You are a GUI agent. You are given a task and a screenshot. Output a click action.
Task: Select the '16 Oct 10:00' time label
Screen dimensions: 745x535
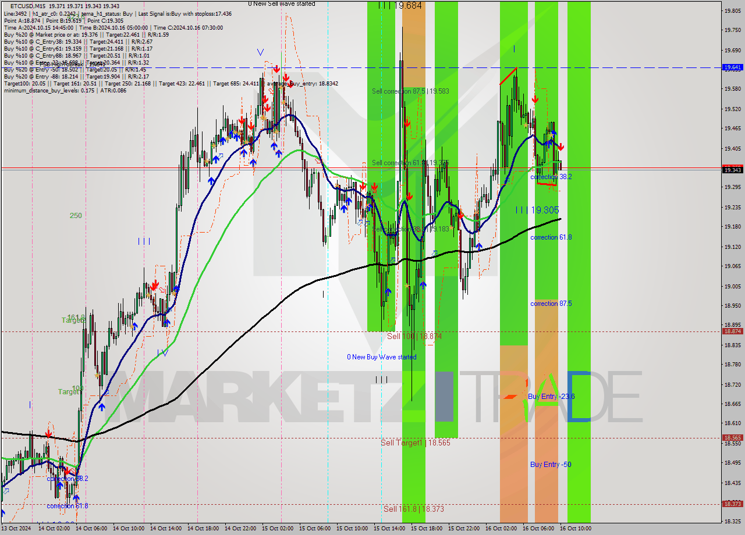pyautogui.click(x=576, y=529)
